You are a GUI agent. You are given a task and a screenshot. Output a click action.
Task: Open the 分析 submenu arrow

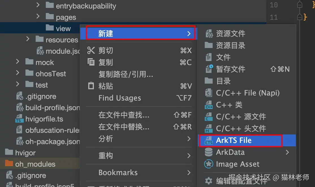(x=189, y=139)
